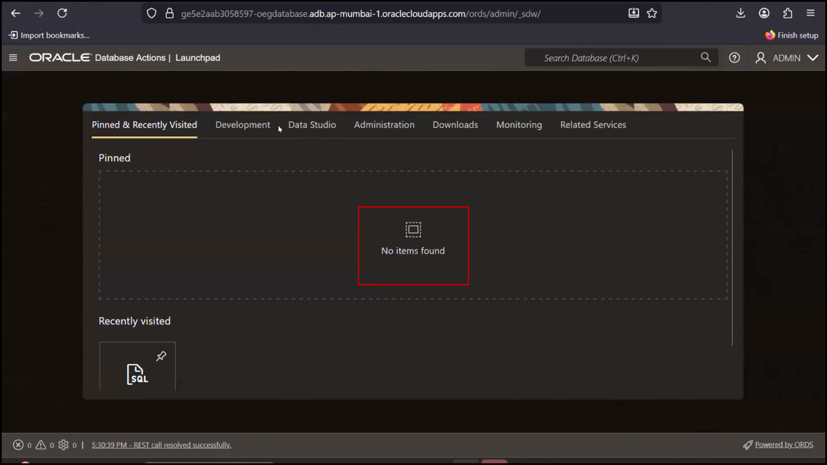Open the SQL worksheet tile
Screen dimensions: 827x465
(x=137, y=374)
